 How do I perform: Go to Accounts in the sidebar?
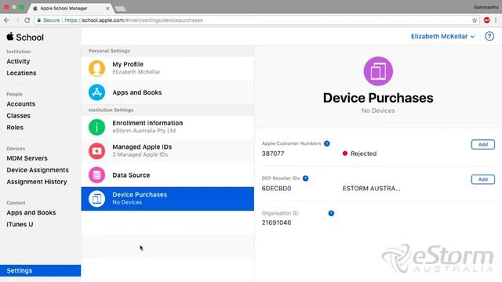click(21, 104)
